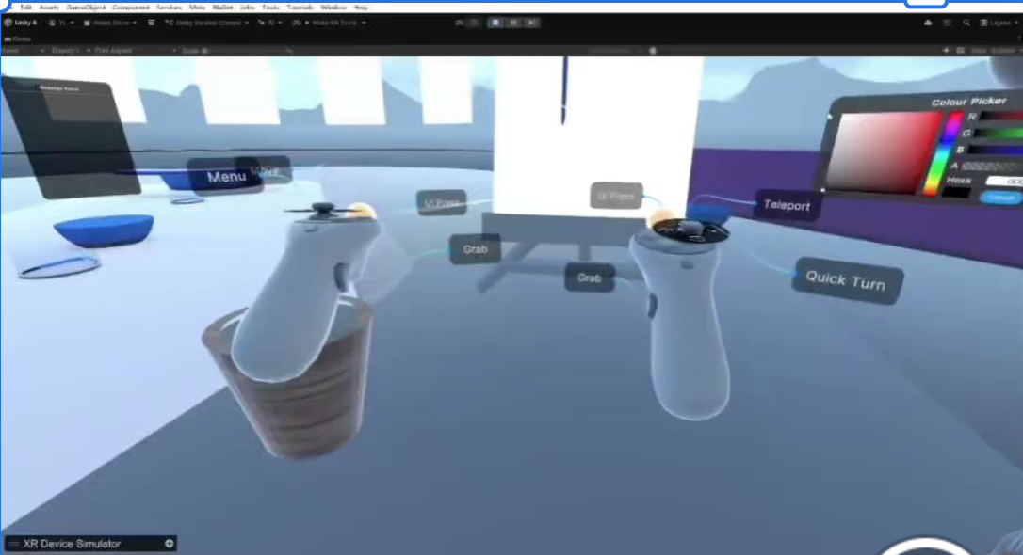Screen dimensions: 1023x555
Task: Click the Menu label on left controller
Action: coord(226,177)
